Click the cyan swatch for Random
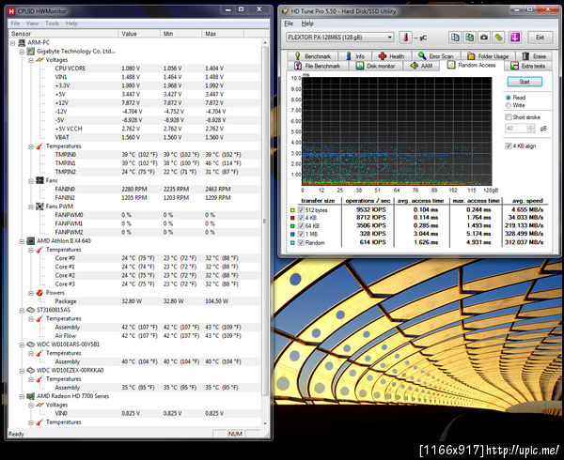This screenshot has width=564, height=460. tap(292, 243)
